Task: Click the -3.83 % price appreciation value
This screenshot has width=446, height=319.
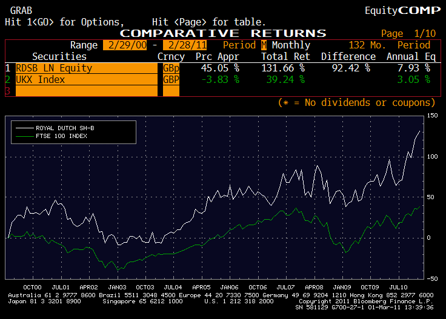Action: coord(220,79)
